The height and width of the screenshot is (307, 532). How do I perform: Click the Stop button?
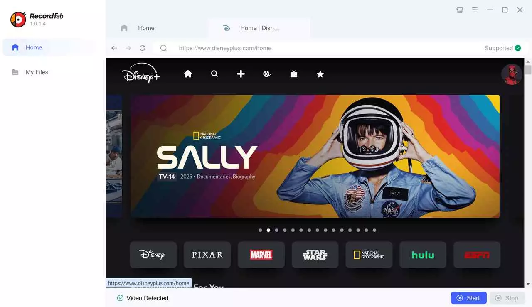coord(507,298)
